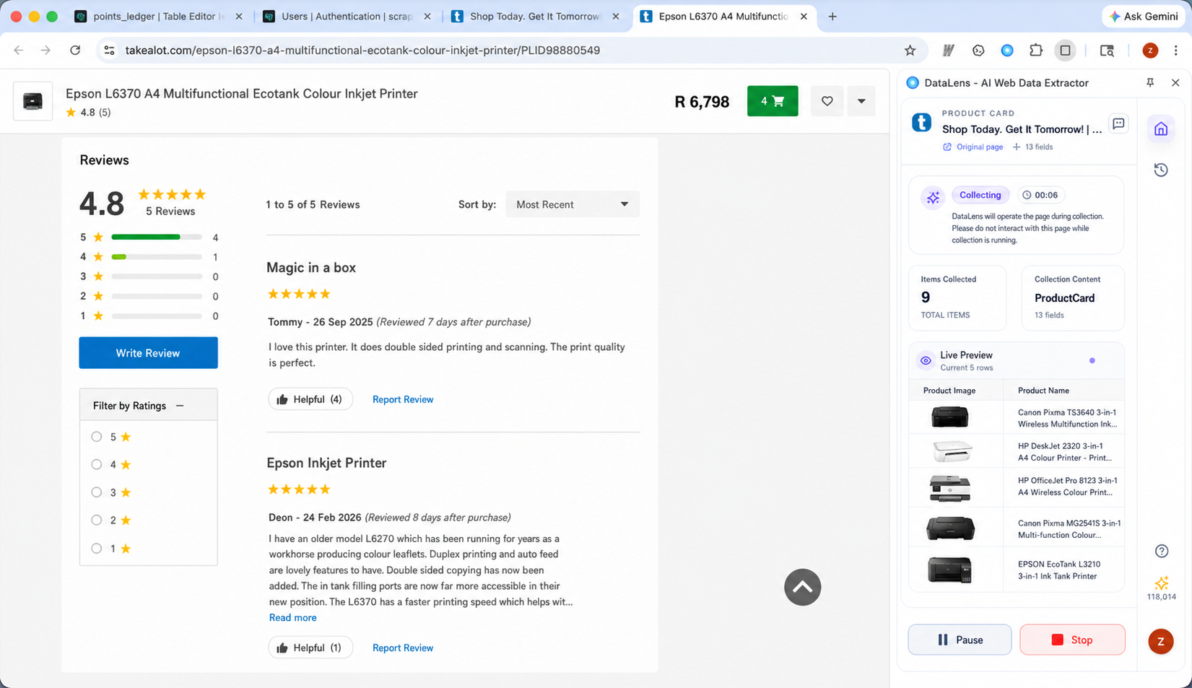Select the 1 star rating filter
Image resolution: width=1192 pixels, height=688 pixels.
[97, 548]
